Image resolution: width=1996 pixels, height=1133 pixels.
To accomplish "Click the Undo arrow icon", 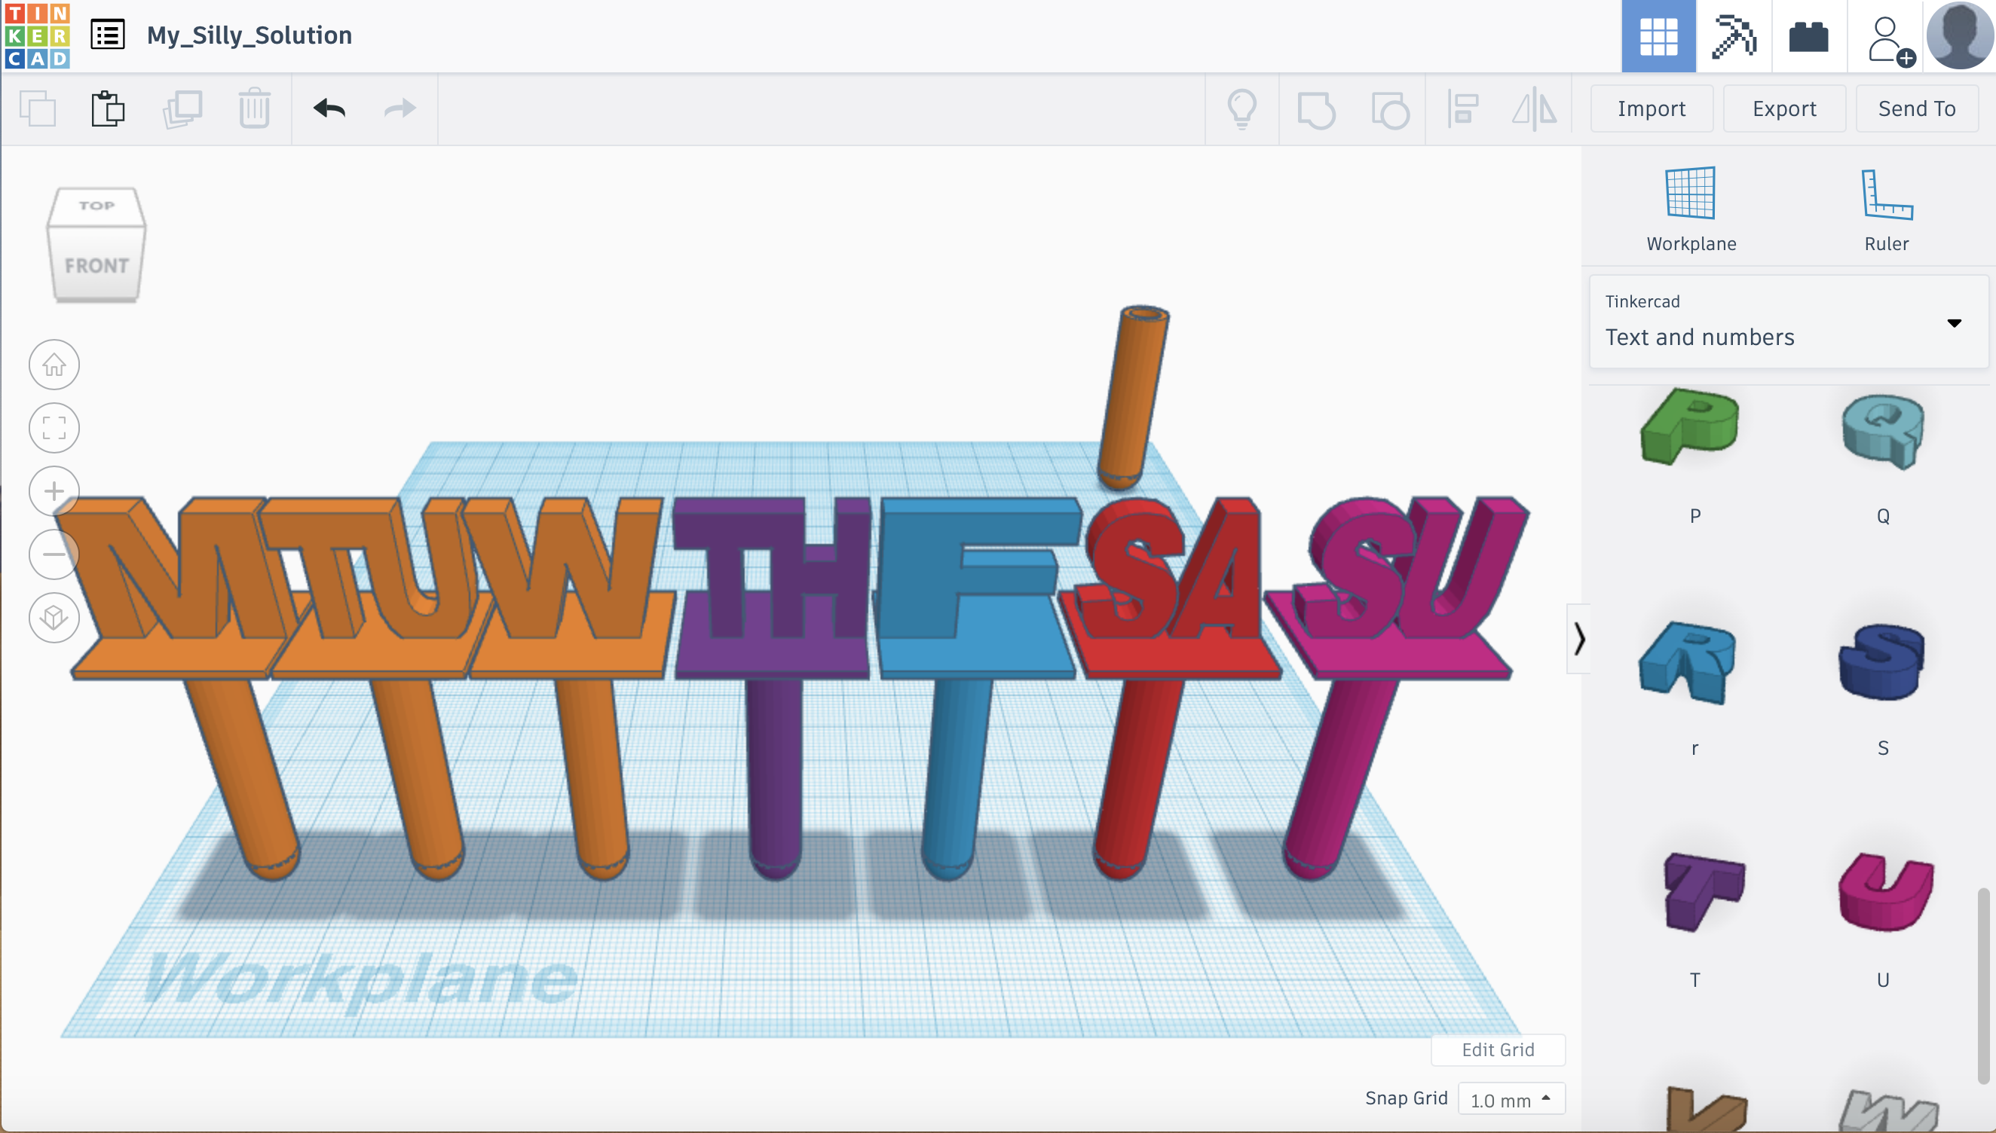I will [x=329, y=108].
